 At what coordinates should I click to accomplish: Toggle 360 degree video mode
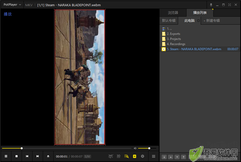coord(111,156)
